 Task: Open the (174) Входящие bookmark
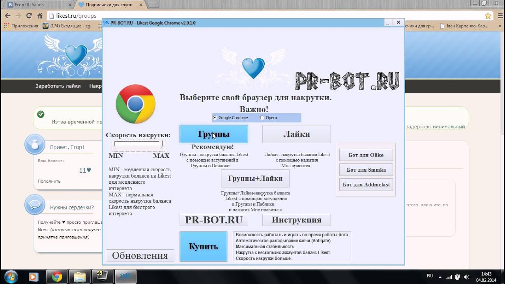(x=68, y=26)
